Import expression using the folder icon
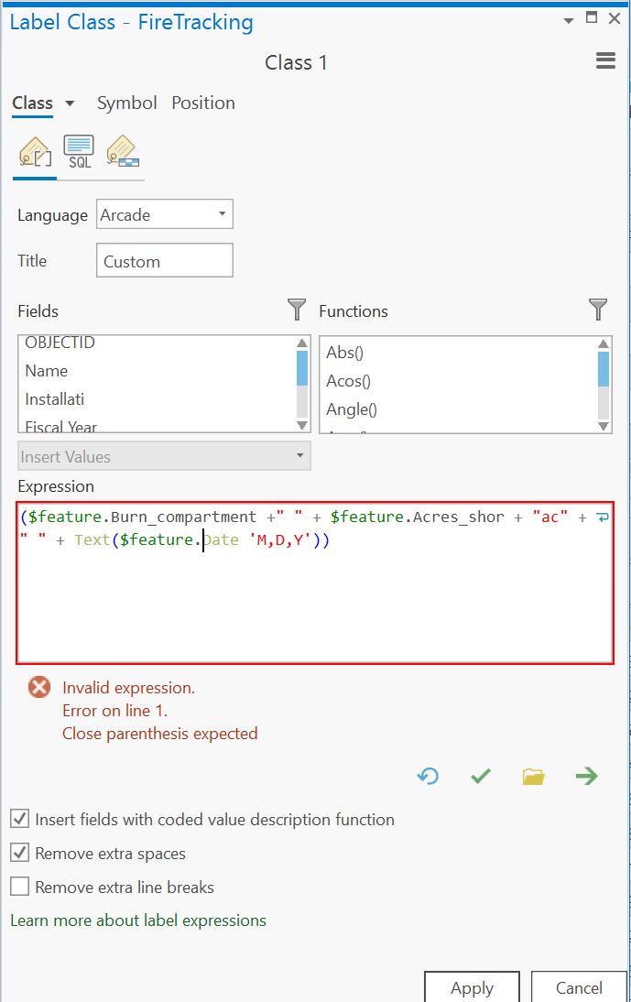 coord(533,776)
